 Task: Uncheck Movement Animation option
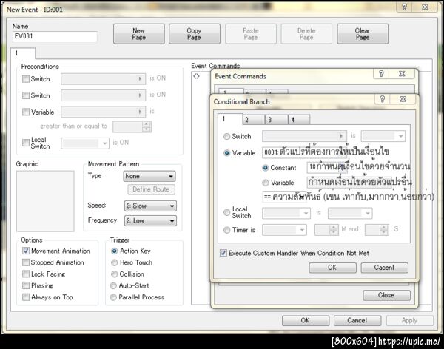click(26, 251)
